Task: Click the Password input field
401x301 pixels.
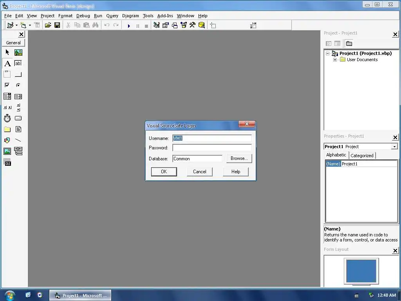Action: (x=212, y=148)
